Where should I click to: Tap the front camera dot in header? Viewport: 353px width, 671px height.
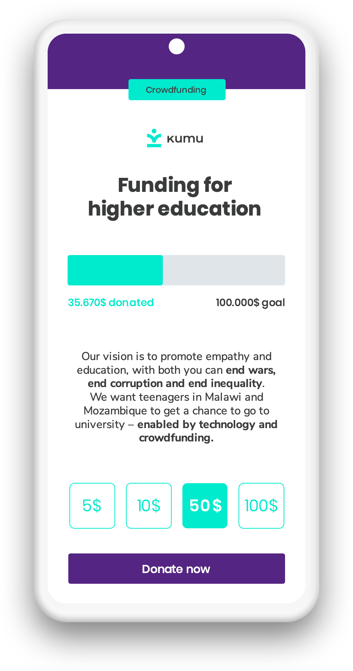(x=176, y=47)
